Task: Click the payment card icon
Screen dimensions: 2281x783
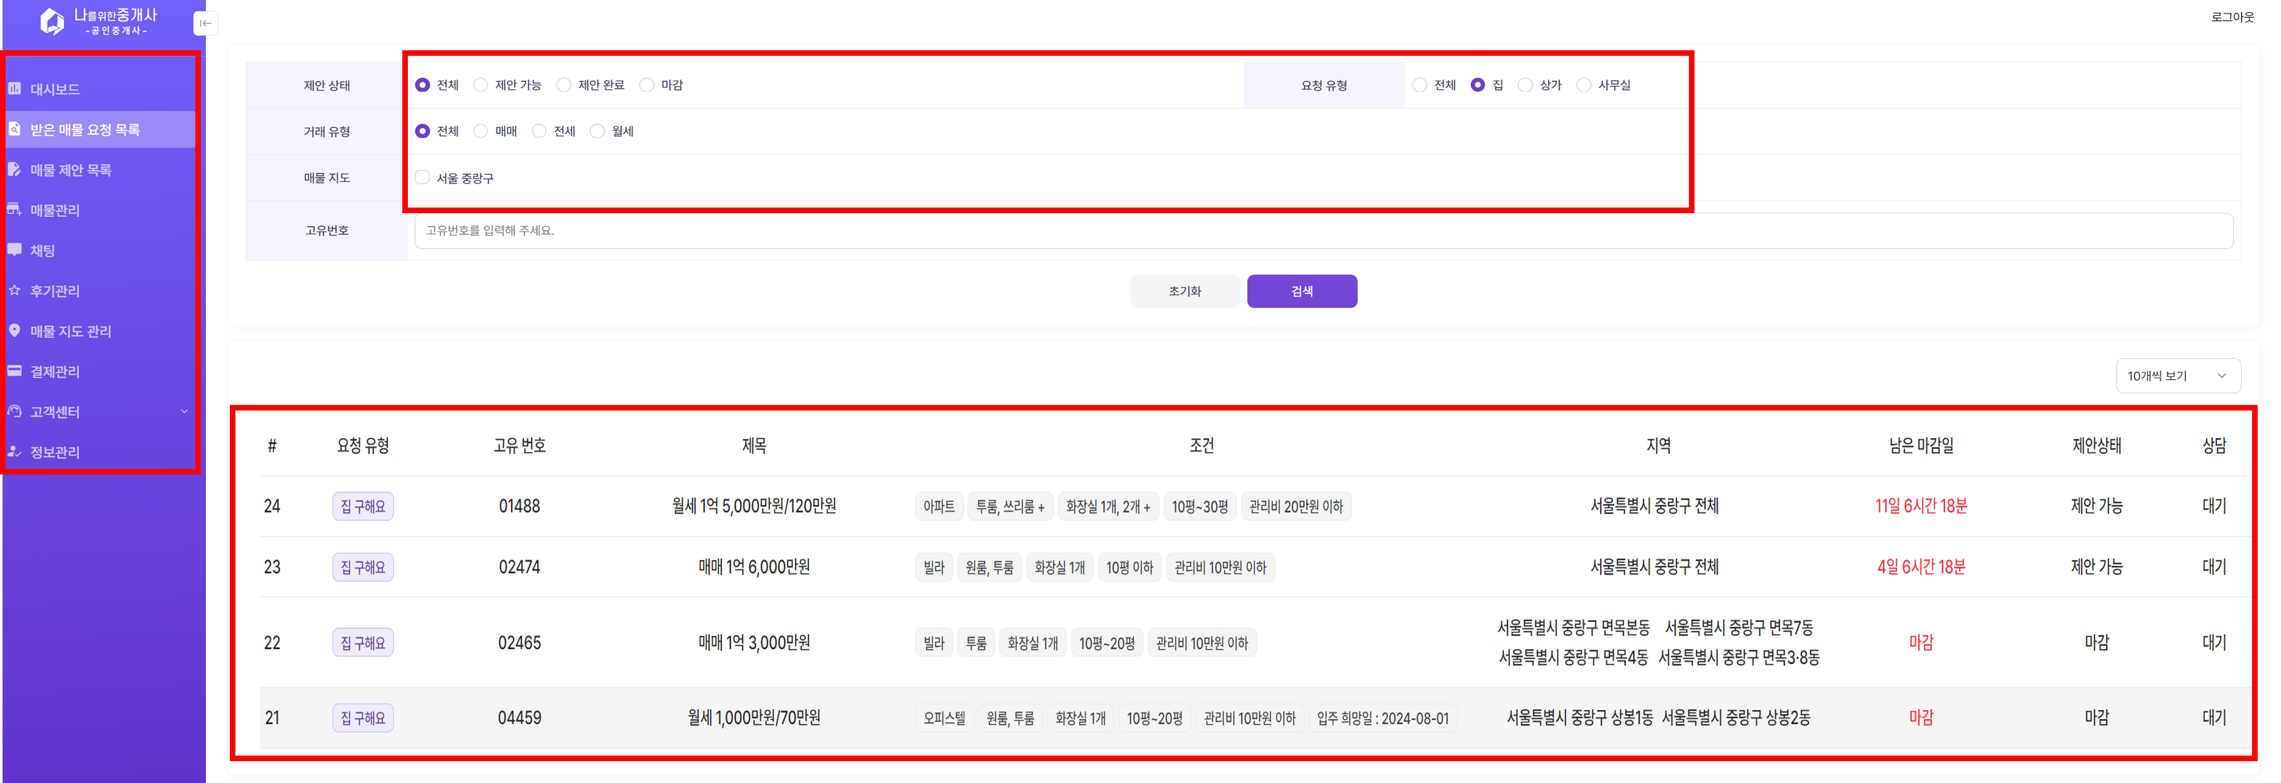Action: coord(15,371)
